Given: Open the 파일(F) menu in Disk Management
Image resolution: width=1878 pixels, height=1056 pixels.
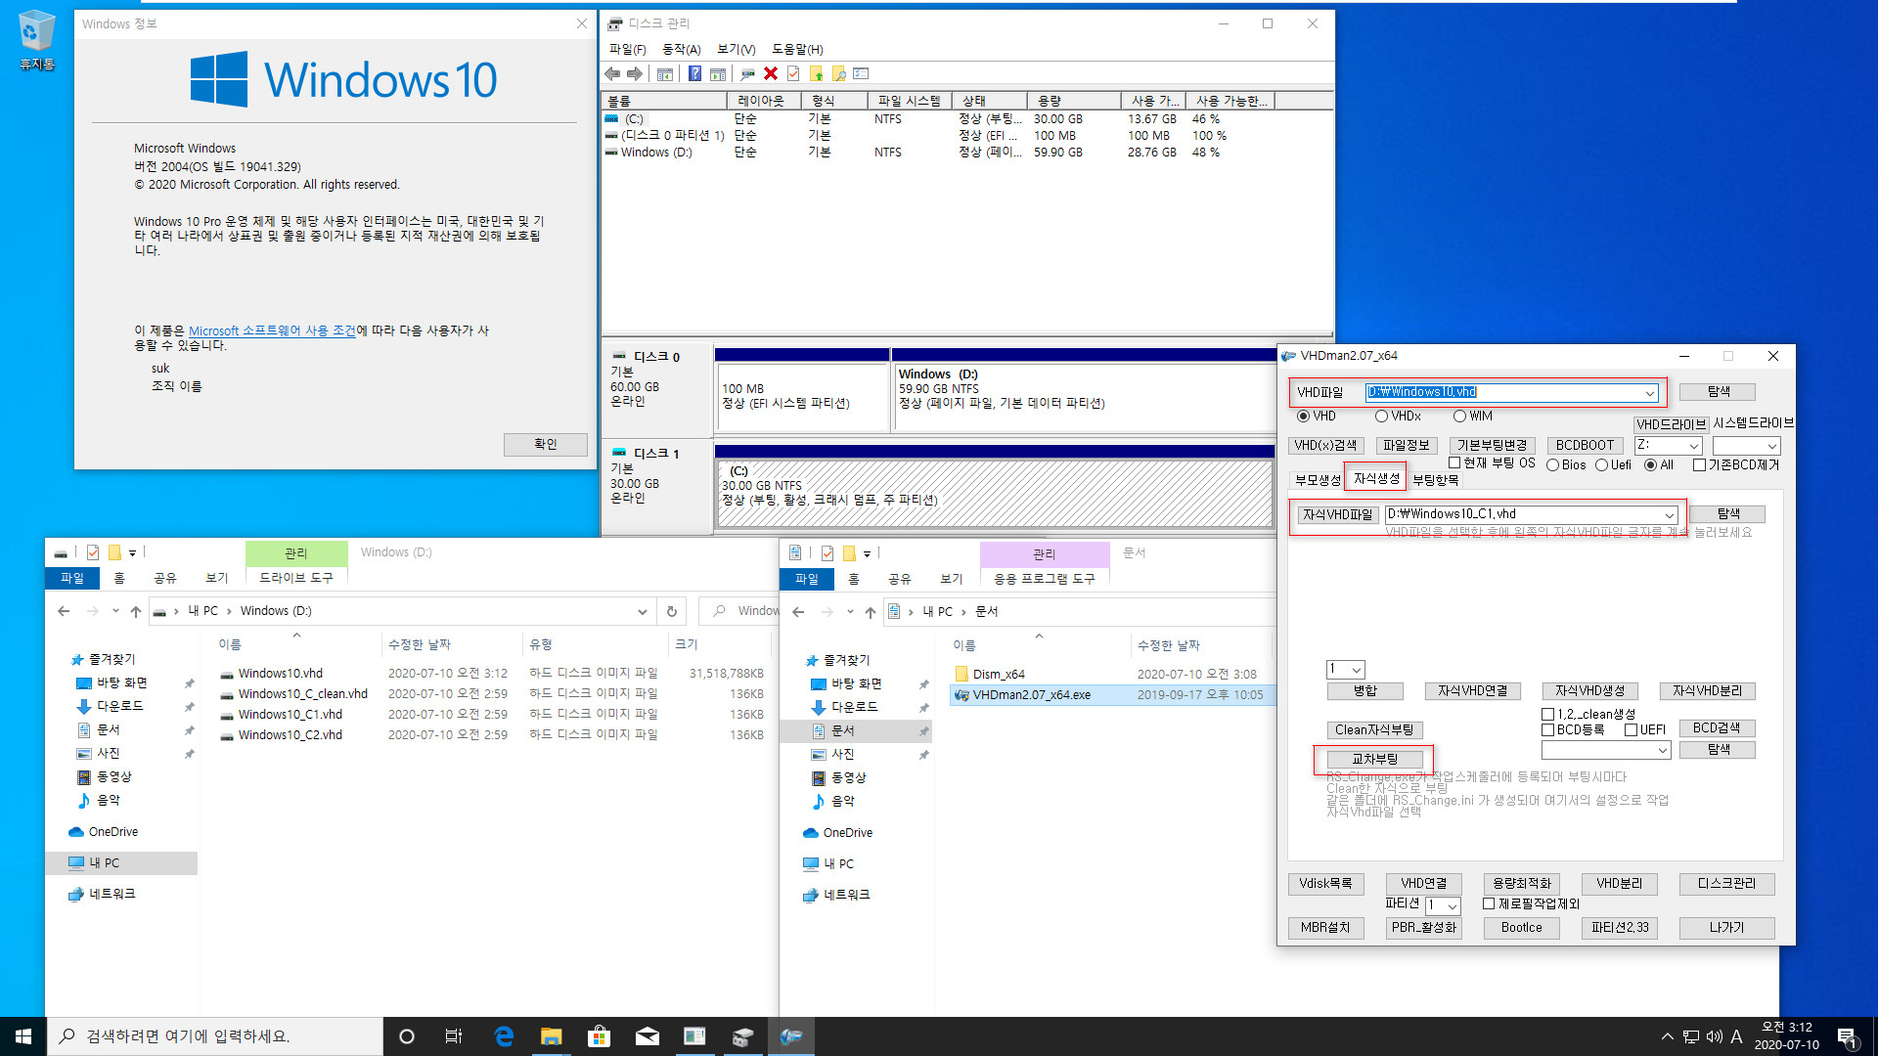Looking at the screenshot, I should [x=627, y=49].
